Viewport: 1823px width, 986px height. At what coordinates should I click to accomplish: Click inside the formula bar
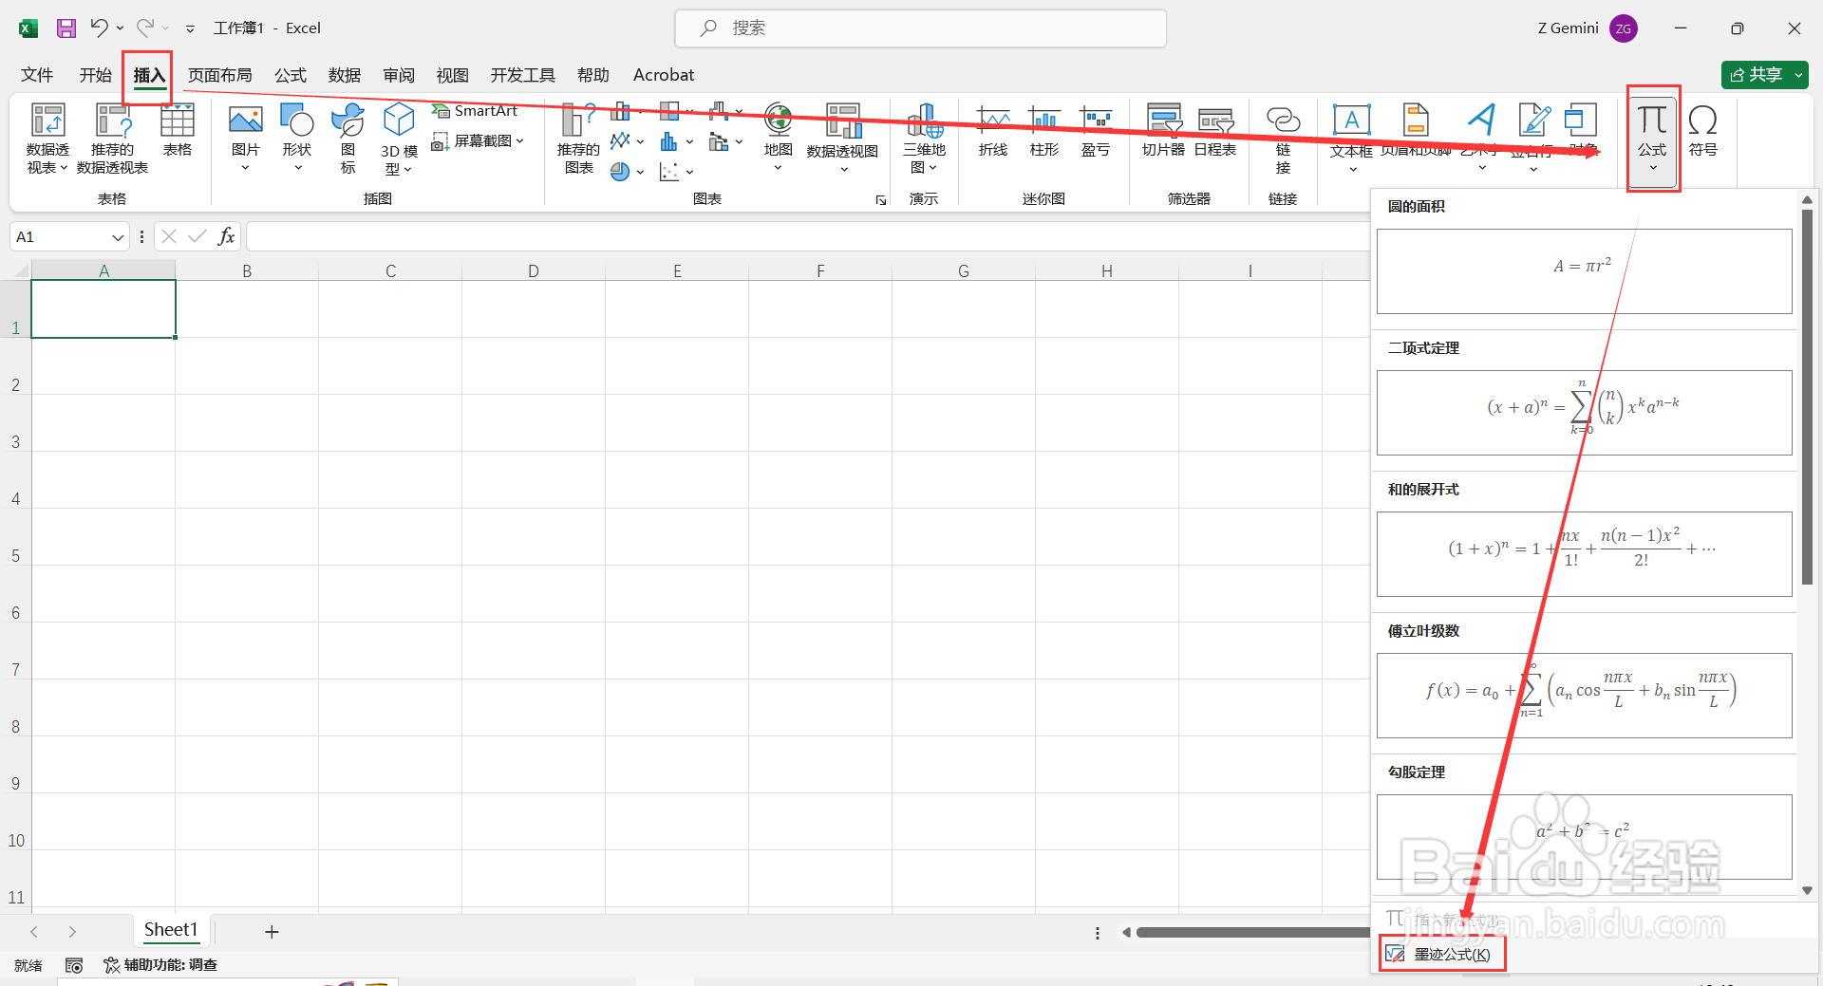point(807,236)
